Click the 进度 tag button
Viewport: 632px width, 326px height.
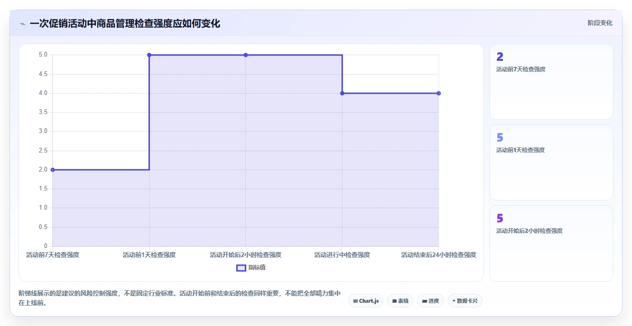pos(430,301)
